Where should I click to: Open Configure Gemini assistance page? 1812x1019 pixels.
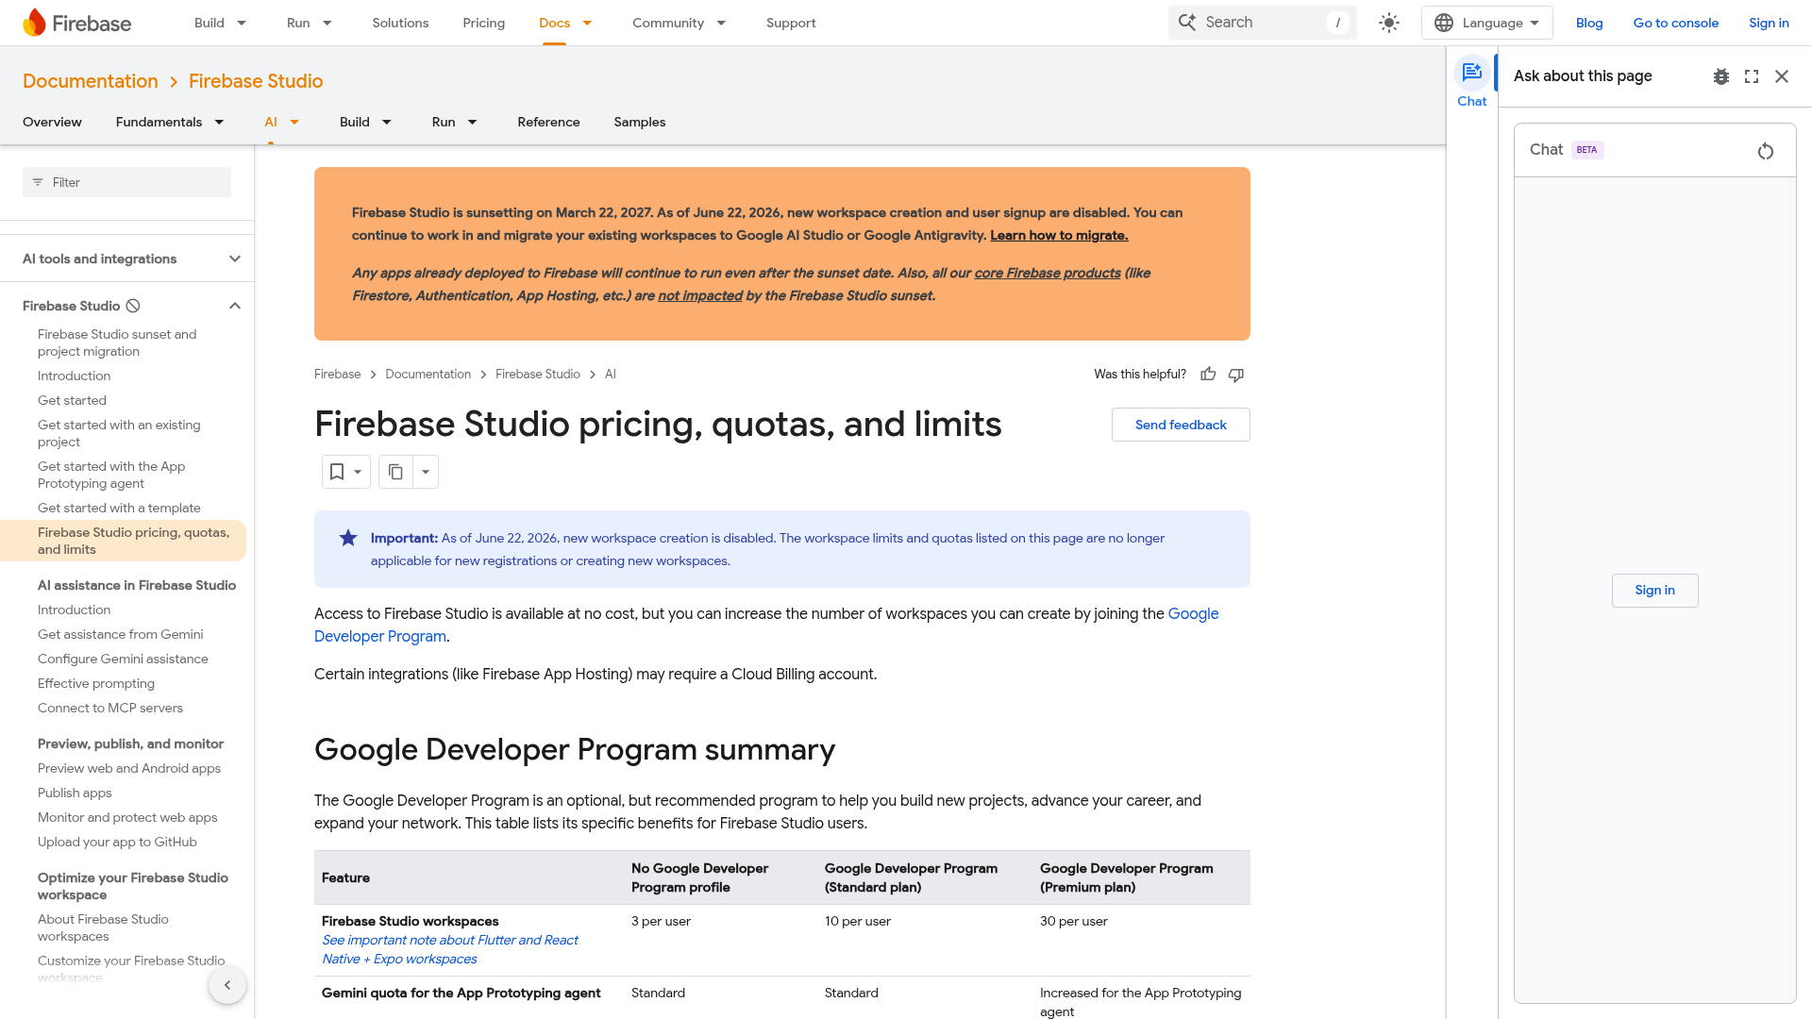point(123,659)
